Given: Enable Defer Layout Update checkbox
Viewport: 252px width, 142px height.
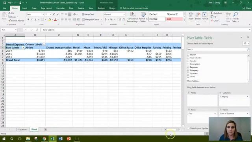Looking at the screenshot, I should 188,128.
